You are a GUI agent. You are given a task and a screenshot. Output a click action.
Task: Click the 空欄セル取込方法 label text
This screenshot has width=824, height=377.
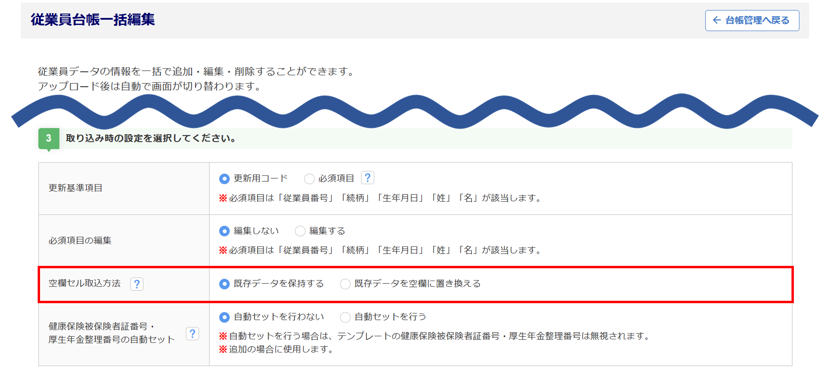84,283
